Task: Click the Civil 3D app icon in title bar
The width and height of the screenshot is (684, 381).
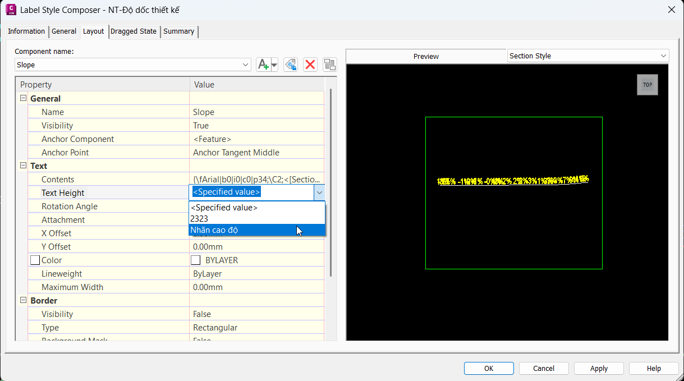Action: (10, 10)
